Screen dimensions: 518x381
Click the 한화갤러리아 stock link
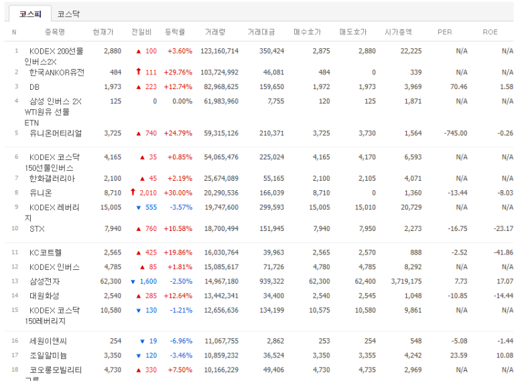pos(52,179)
